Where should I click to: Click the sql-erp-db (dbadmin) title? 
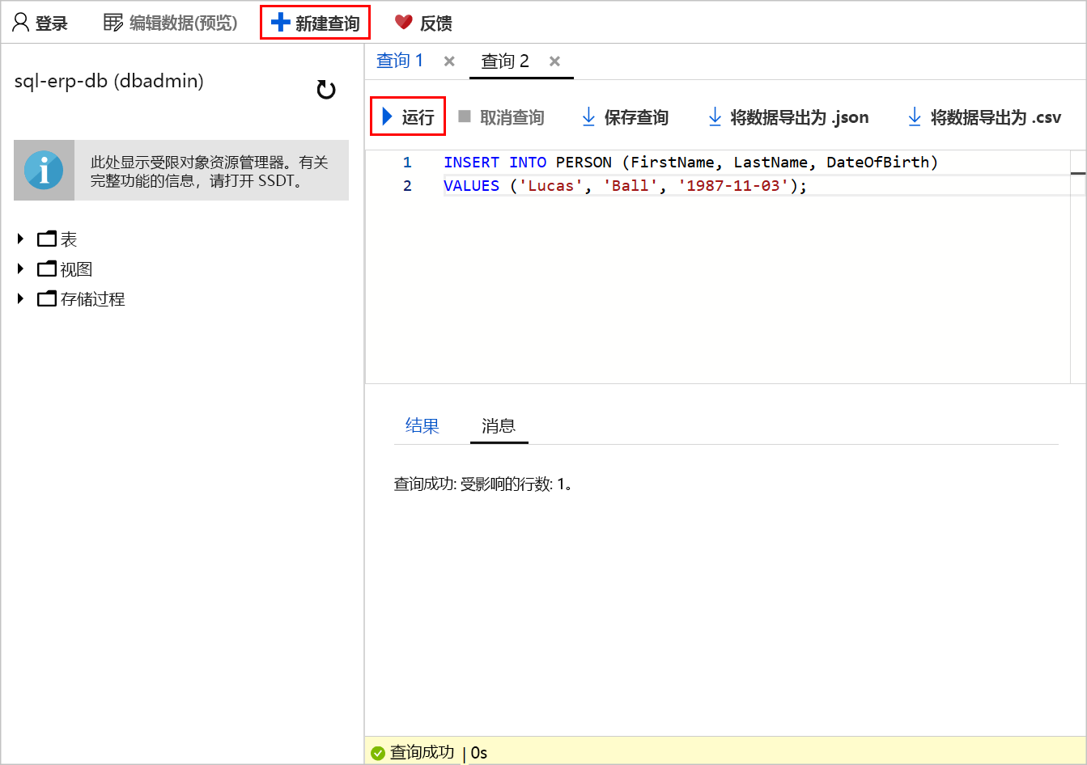109,81
